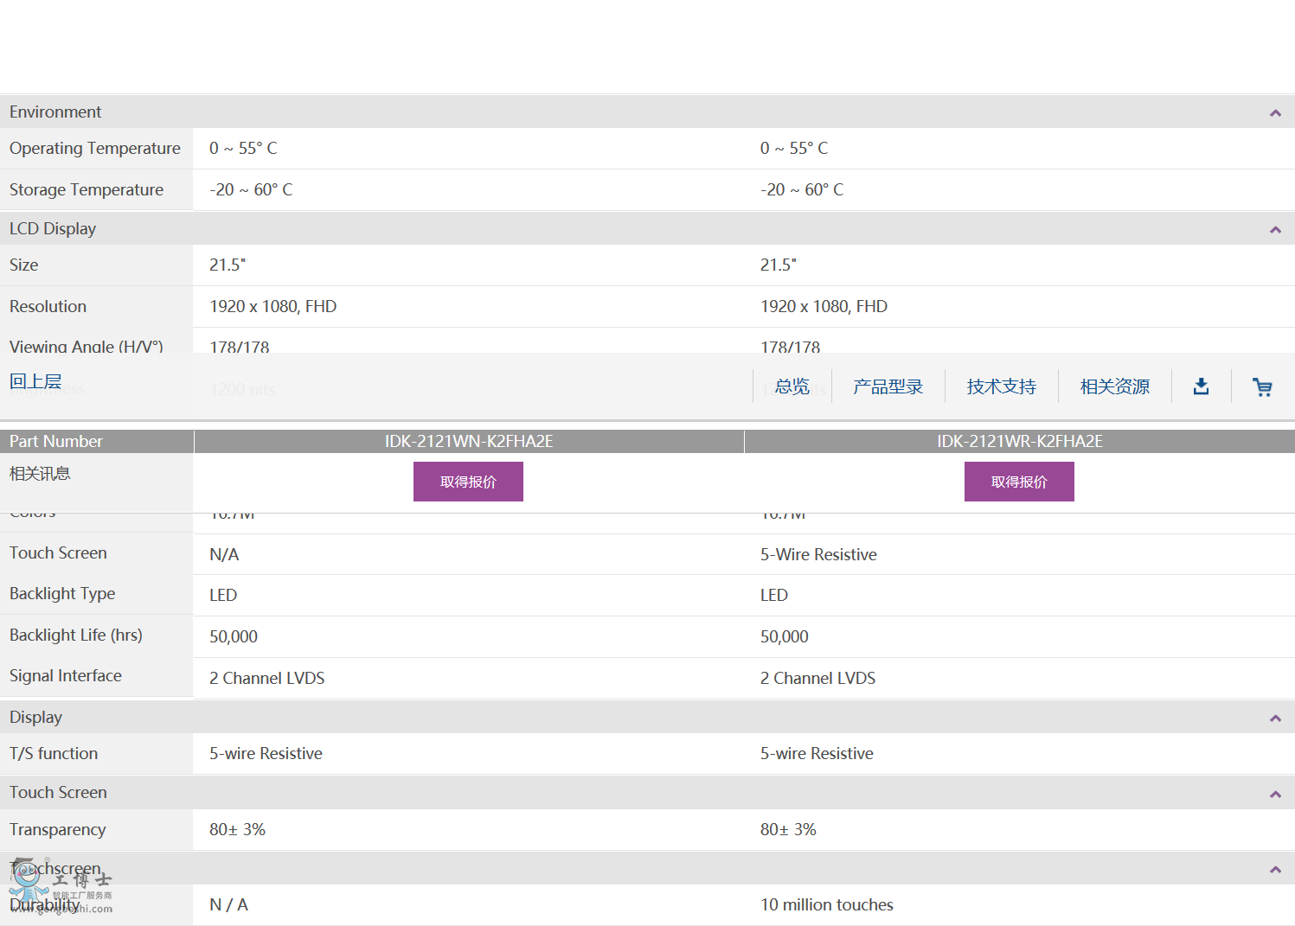Go to the 技术支持 tab
Screen dimensions: 1295x926
pyautogui.click(x=1001, y=386)
